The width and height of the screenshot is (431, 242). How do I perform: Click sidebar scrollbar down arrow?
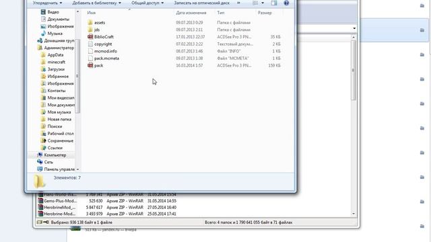pos(77,169)
